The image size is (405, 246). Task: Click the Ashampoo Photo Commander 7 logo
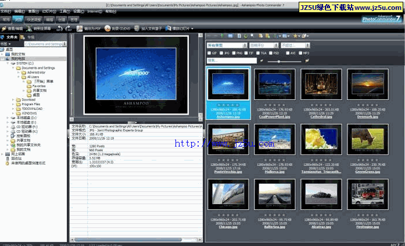click(381, 19)
